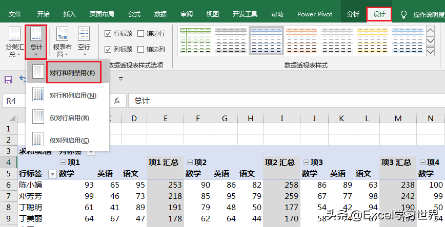Open the 列标签 filter dropdown
The height and width of the screenshot is (227, 445).
tap(91, 152)
